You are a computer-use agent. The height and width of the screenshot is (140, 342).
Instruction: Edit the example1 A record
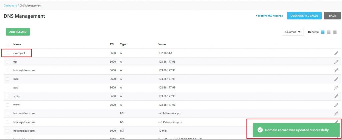[x=336, y=53]
